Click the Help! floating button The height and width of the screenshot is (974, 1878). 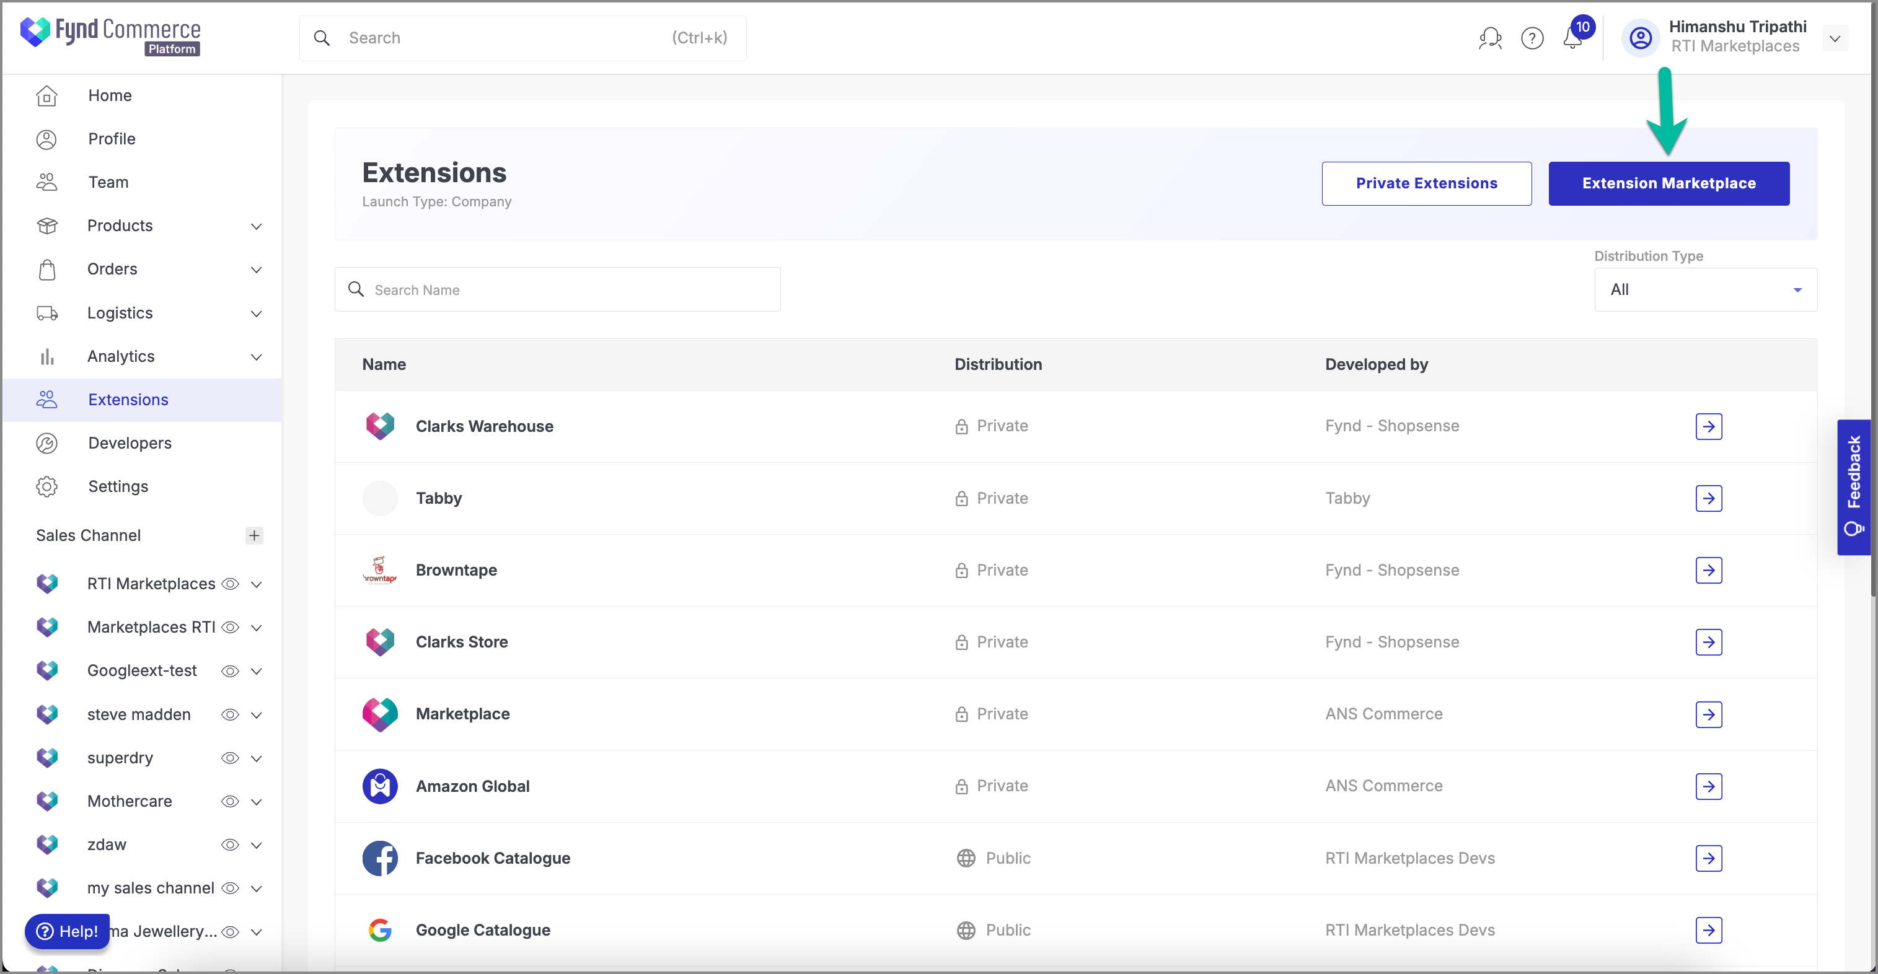pos(67,931)
